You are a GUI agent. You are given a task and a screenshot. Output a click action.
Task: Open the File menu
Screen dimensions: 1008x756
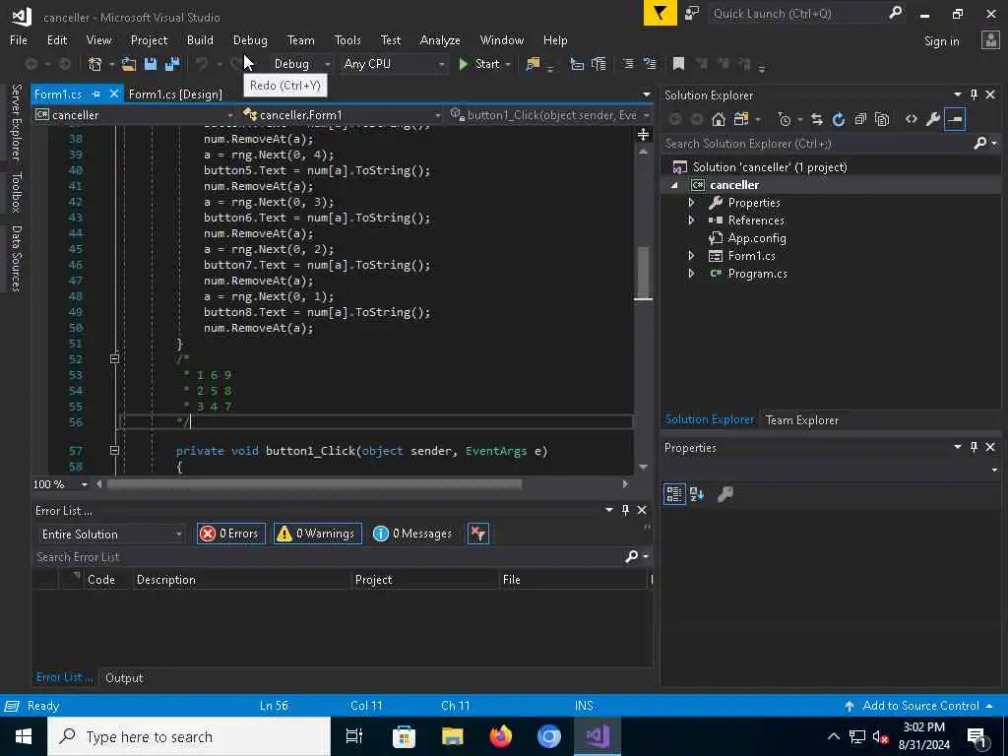tap(19, 39)
